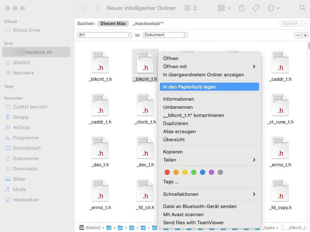Choose Umbenennen in the context menu
310x232 pixels.
tap(209, 107)
